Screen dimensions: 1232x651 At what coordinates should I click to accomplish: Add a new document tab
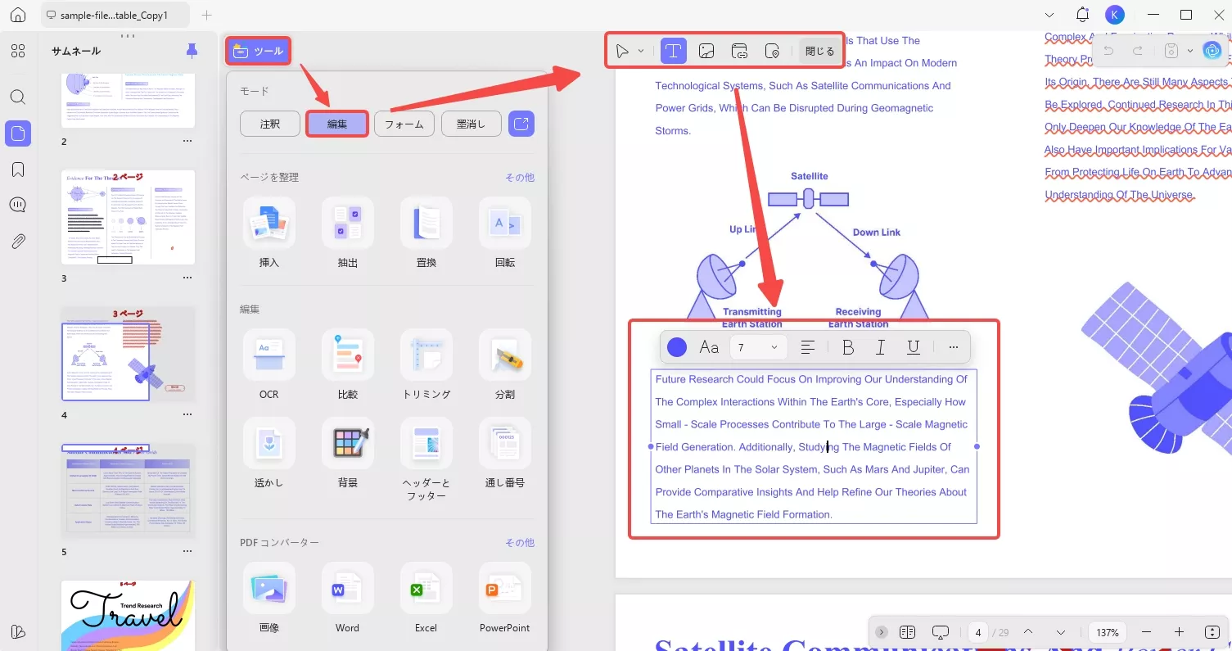pos(207,15)
